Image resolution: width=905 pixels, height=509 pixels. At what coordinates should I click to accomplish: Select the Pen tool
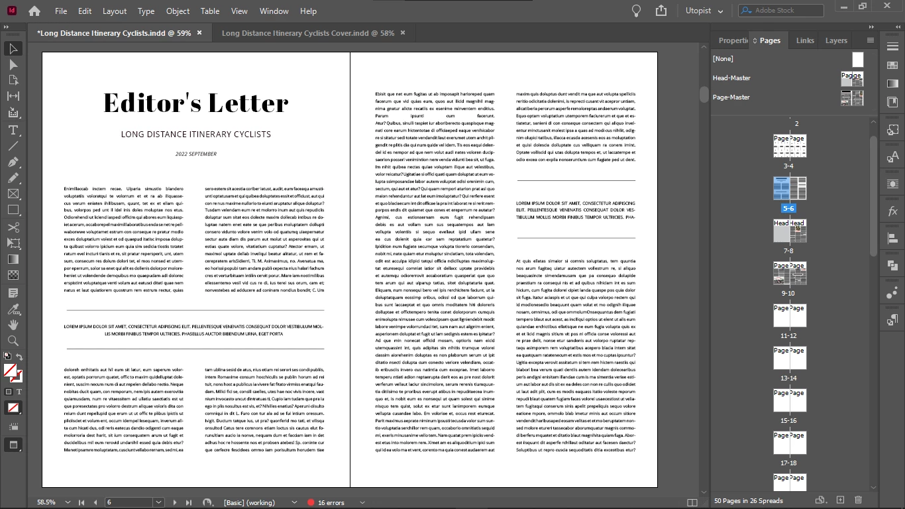(x=13, y=162)
